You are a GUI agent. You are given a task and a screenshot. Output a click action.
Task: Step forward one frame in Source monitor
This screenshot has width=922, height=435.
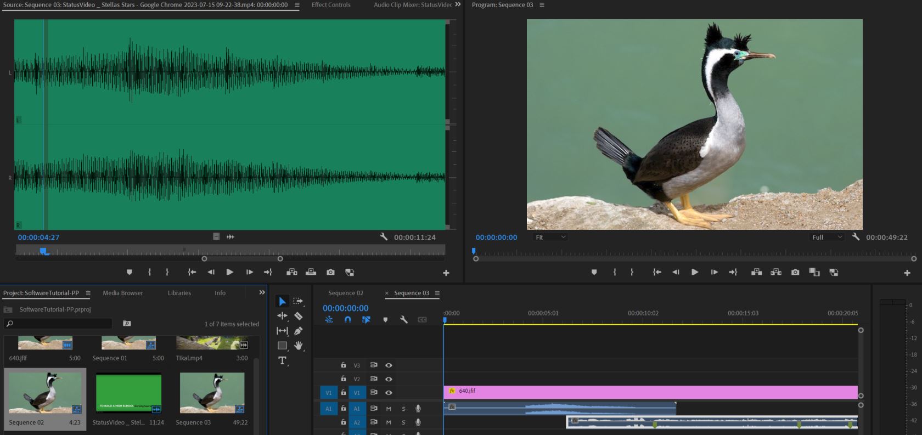(x=249, y=272)
